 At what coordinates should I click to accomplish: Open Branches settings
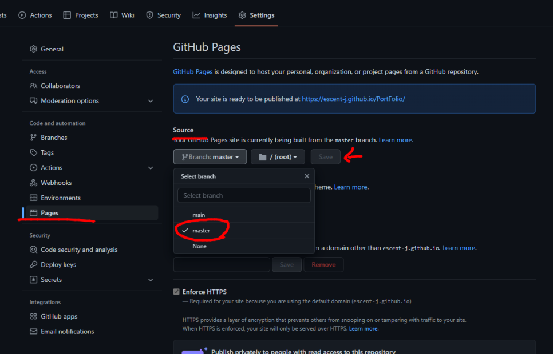coord(92,137)
